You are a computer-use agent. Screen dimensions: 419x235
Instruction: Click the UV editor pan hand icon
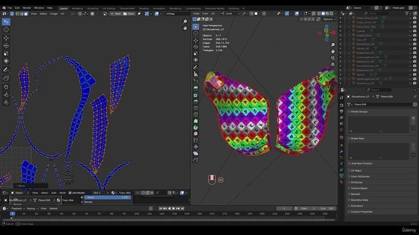point(185,28)
